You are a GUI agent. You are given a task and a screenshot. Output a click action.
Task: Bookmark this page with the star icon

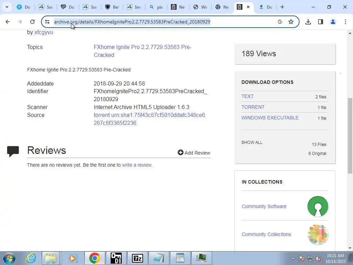(x=291, y=22)
